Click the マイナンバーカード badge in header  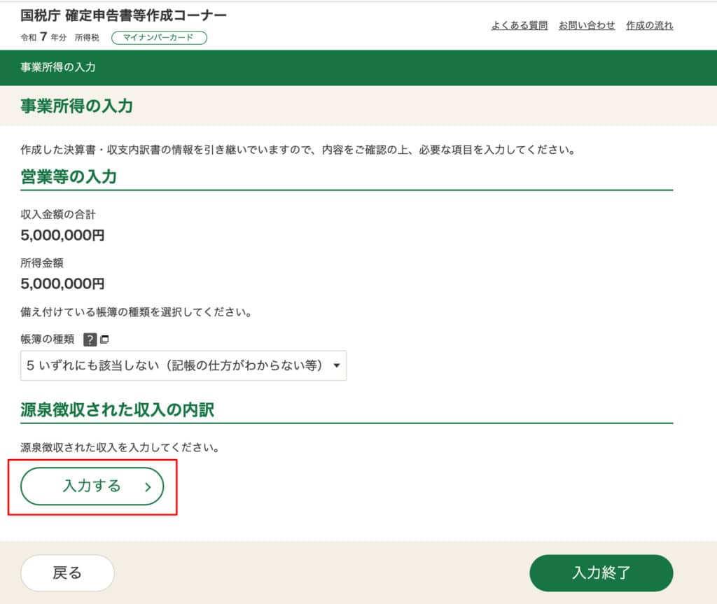pyautogui.click(x=159, y=38)
